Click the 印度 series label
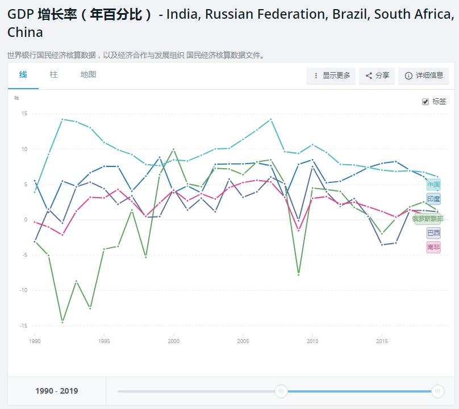This screenshot has width=459, height=409. coord(433,199)
